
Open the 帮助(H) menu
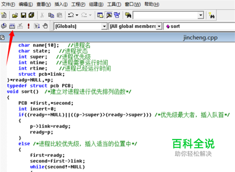pyautogui.click(x=152, y=4)
